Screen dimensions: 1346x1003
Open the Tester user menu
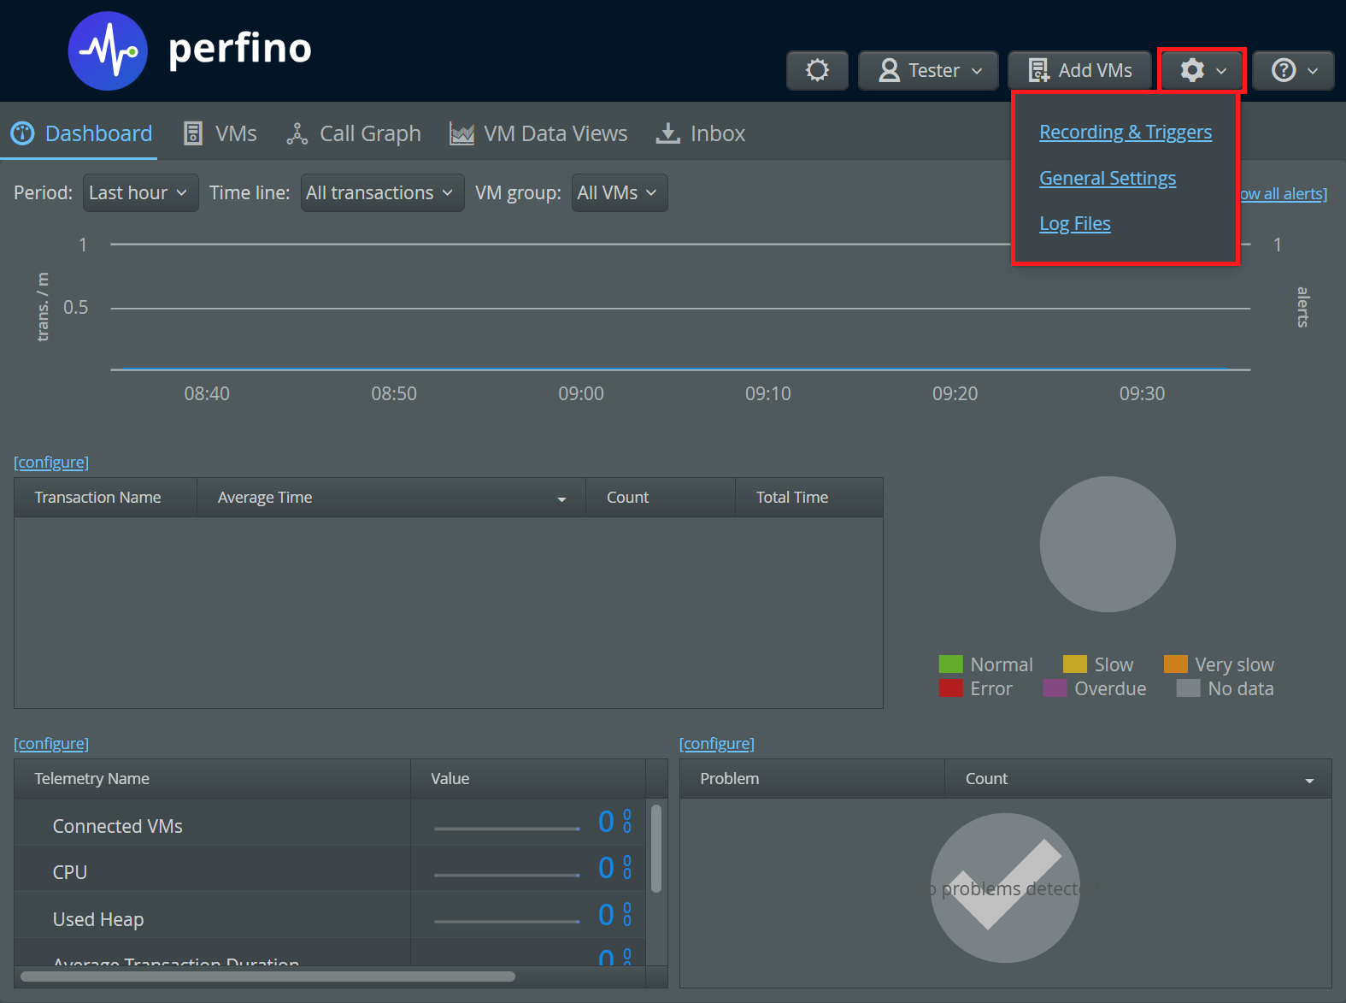coord(928,70)
